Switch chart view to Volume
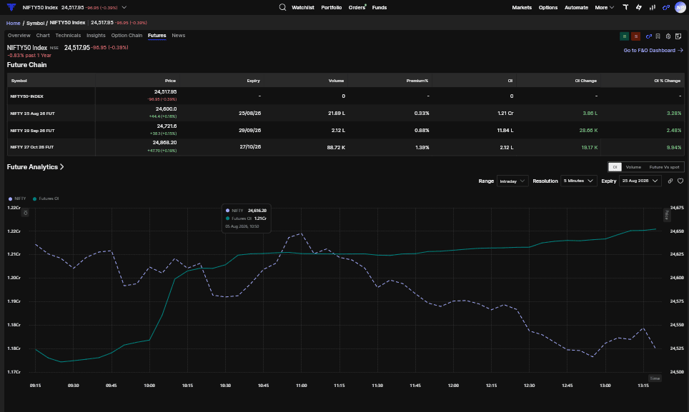Screen dimensions: 689x412 point(633,167)
